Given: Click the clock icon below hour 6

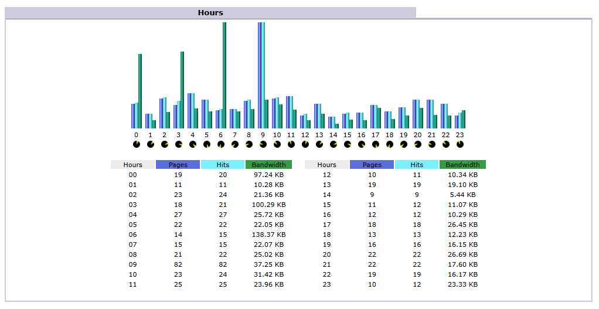Looking at the screenshot, I should point(221,144).
